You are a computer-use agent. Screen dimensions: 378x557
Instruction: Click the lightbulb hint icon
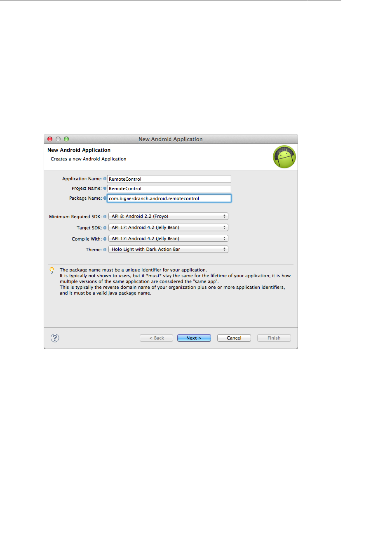pyautogui.click(x=52, y=271)
